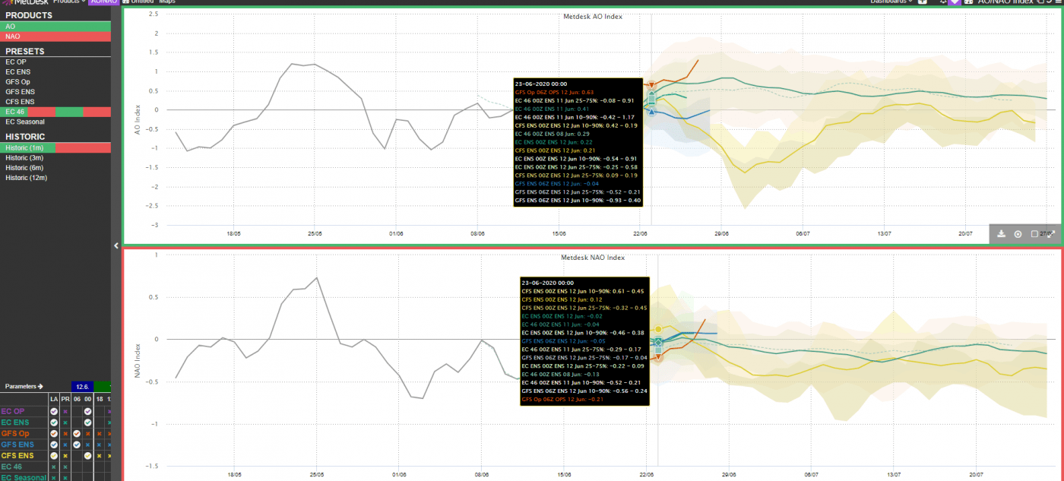This screenshot has width=1064, height=481.
Task: Select the AO product
Action: [55, 26]
